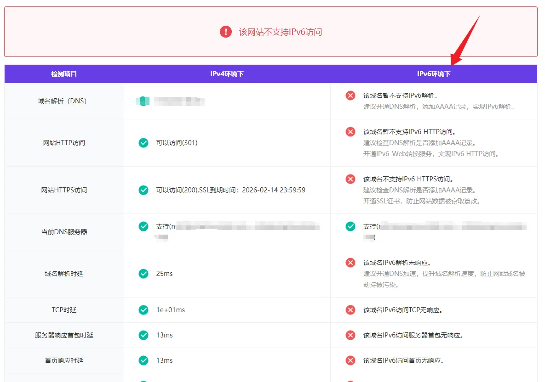Click green check icon beside 可以访问(200),SSL到期时间

143,190
